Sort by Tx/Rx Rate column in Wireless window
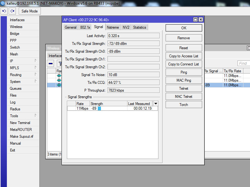The height and width of the screenshot is (187, 250). [232, 71]
